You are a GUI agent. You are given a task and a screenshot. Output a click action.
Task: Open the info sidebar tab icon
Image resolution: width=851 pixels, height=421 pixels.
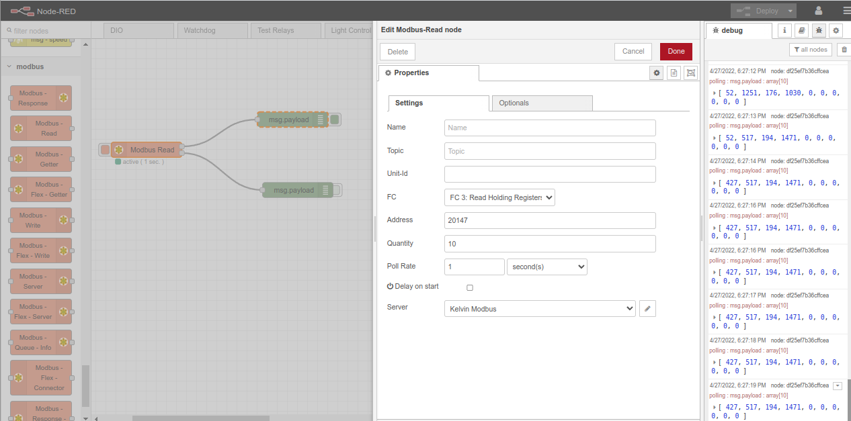pos(784,30)
